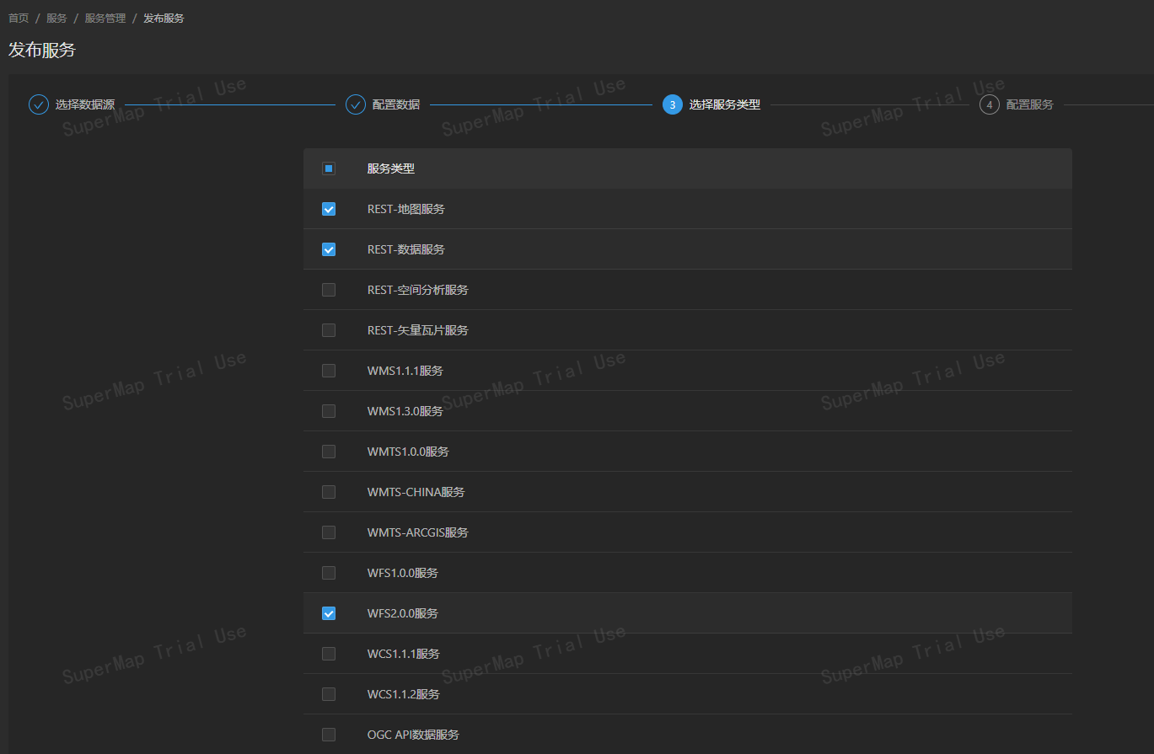Tick the OGC API数据服务 checkbox
Image resolution: width=1154 pixels, height=754 pixels.
329,735
